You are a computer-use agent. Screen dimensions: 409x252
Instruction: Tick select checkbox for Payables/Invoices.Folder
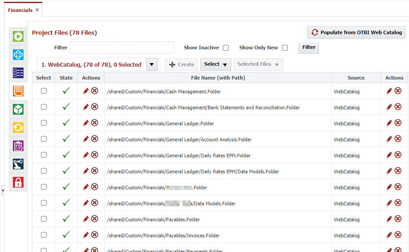(44, 235)
